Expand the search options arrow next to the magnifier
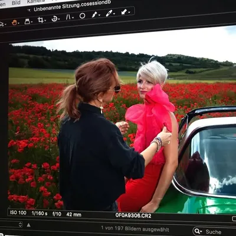The height and width of the screenshot is (236, 236). pos(201,231)
